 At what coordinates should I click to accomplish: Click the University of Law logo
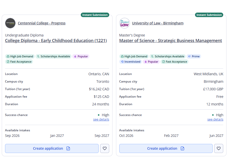point(124,23)
